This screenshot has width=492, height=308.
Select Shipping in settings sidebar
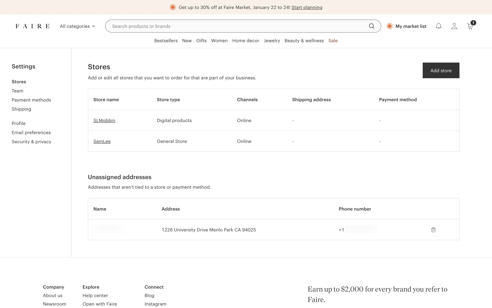coord(21,109)
